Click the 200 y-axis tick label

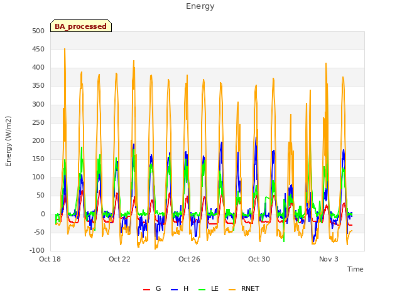[38, 140]
